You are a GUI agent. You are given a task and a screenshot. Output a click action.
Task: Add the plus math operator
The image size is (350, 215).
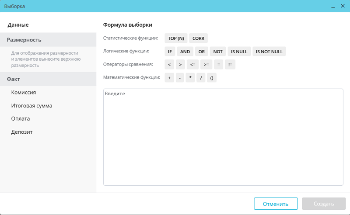tap(169, 78)
